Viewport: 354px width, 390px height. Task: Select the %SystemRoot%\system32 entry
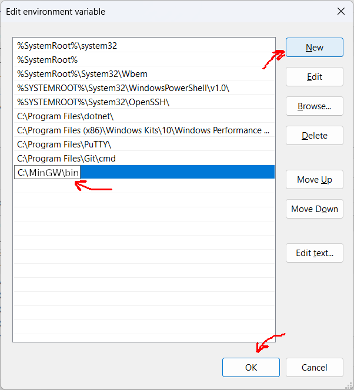(x=144, y=45)
